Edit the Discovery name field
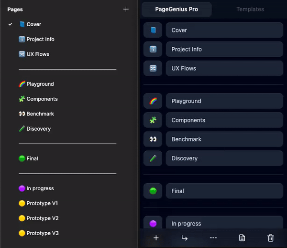 pyautogui.click(x=224, y=158)
